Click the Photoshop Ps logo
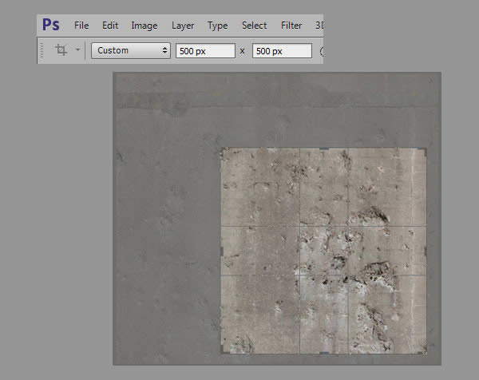The image size is (479, 380). click(51, 25)
